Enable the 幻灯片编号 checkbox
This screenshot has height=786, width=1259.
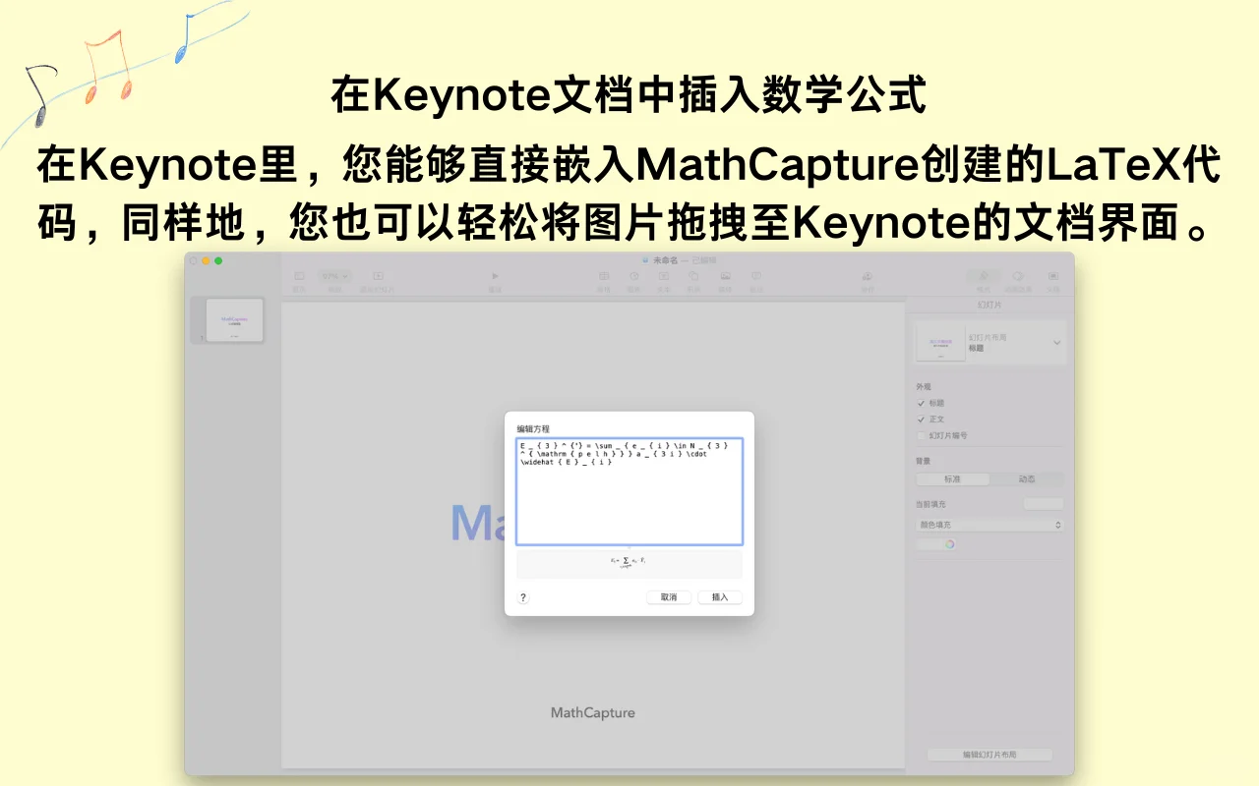click(x=920, y=434)
